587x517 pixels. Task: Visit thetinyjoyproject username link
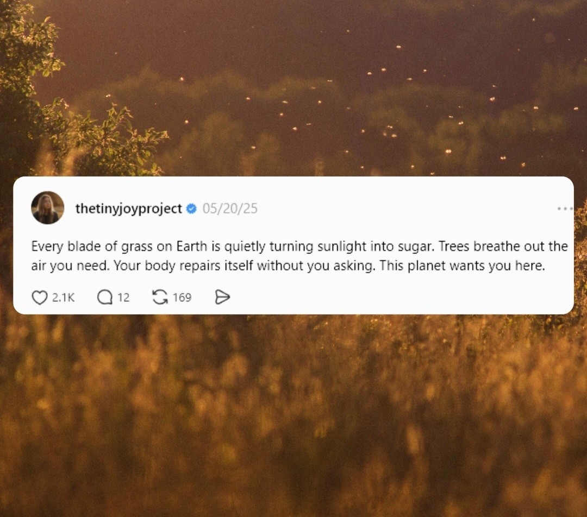point(128,209)
